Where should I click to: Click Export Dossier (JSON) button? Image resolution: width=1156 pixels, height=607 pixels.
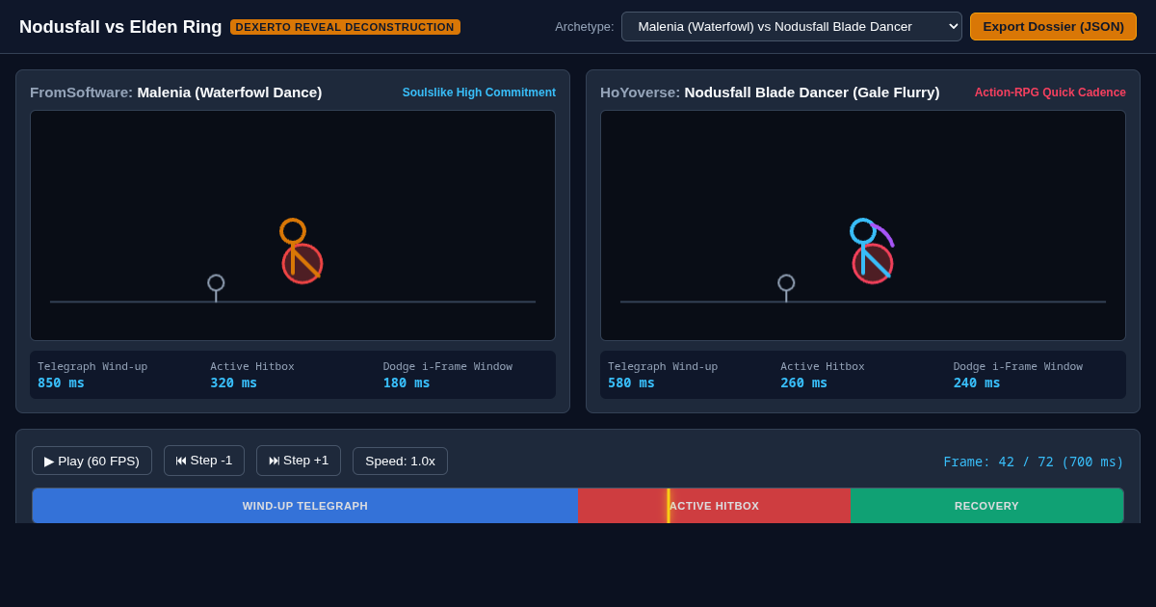coord(1053,26)
